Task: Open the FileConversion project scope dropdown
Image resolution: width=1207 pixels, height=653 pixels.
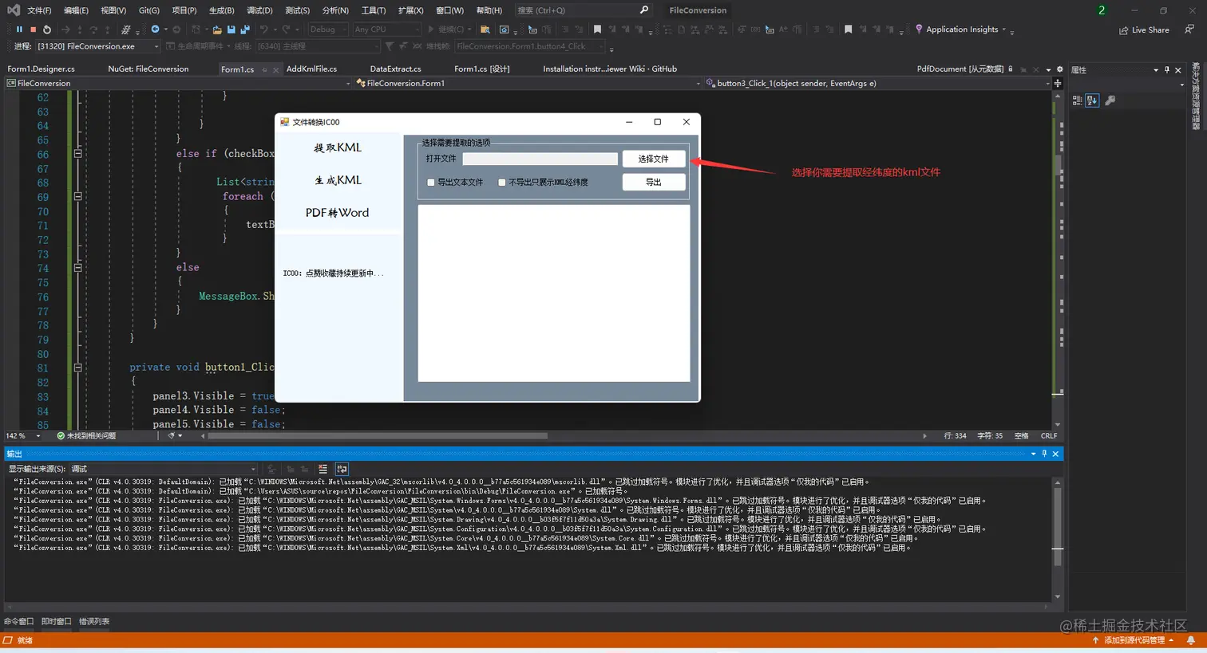Action: point(178,83)
